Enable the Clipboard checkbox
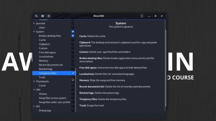 73,44
